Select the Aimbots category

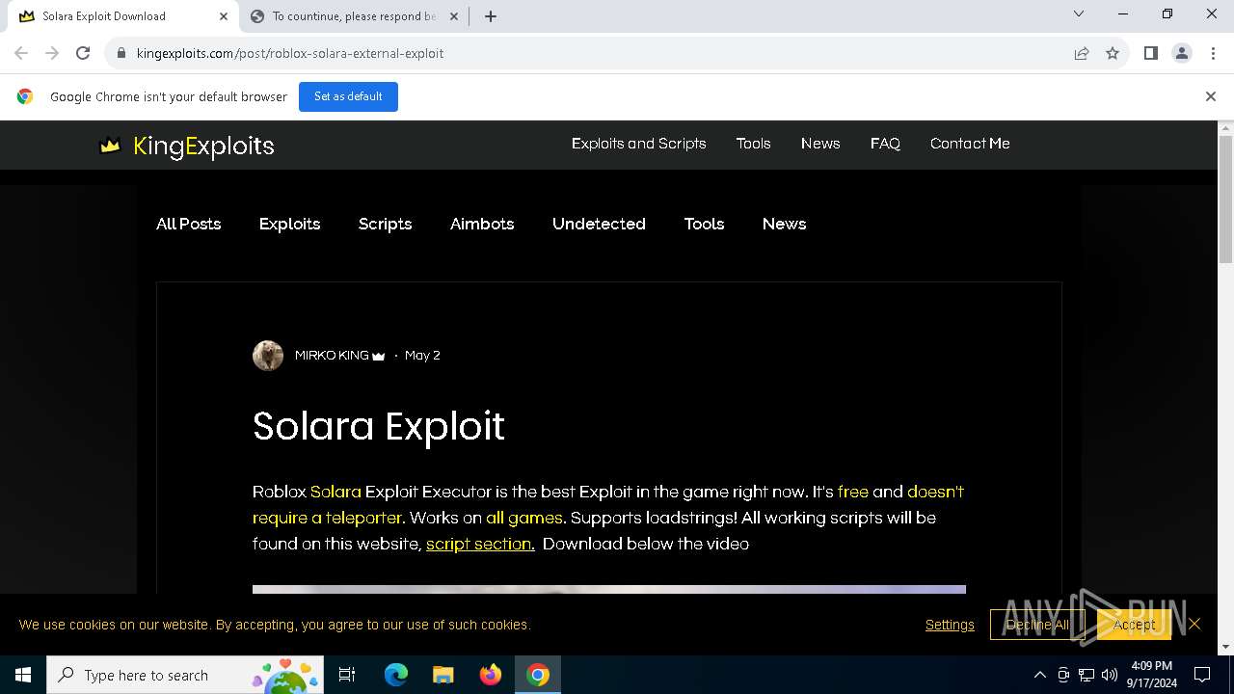pos(482,224)
